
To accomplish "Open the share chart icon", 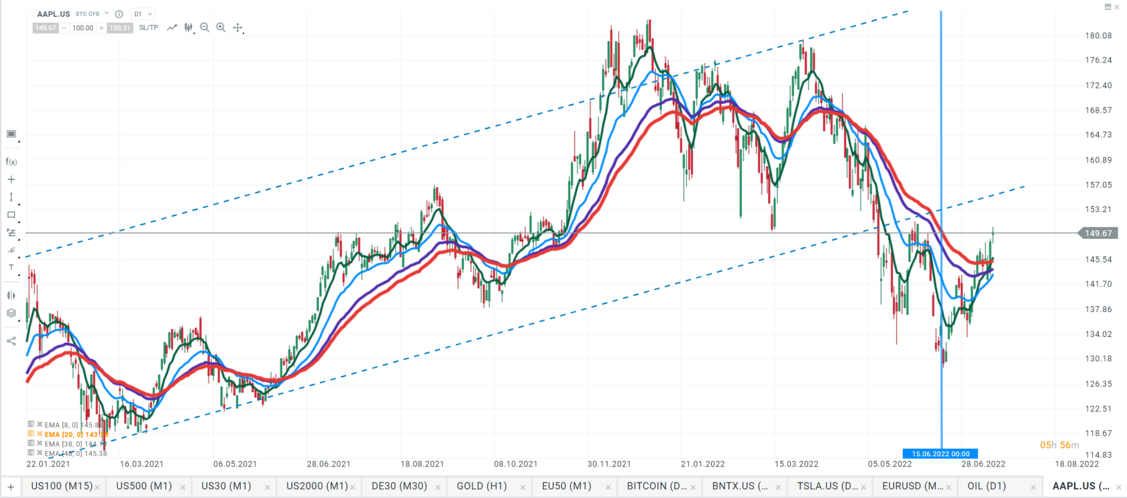I will [x=11, y=341].
